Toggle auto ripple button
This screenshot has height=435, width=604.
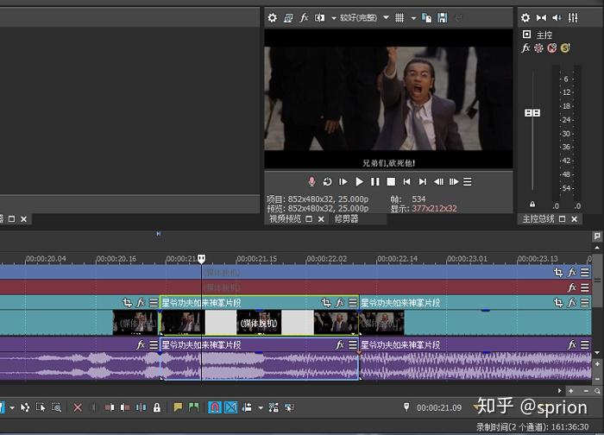(247, 407)
